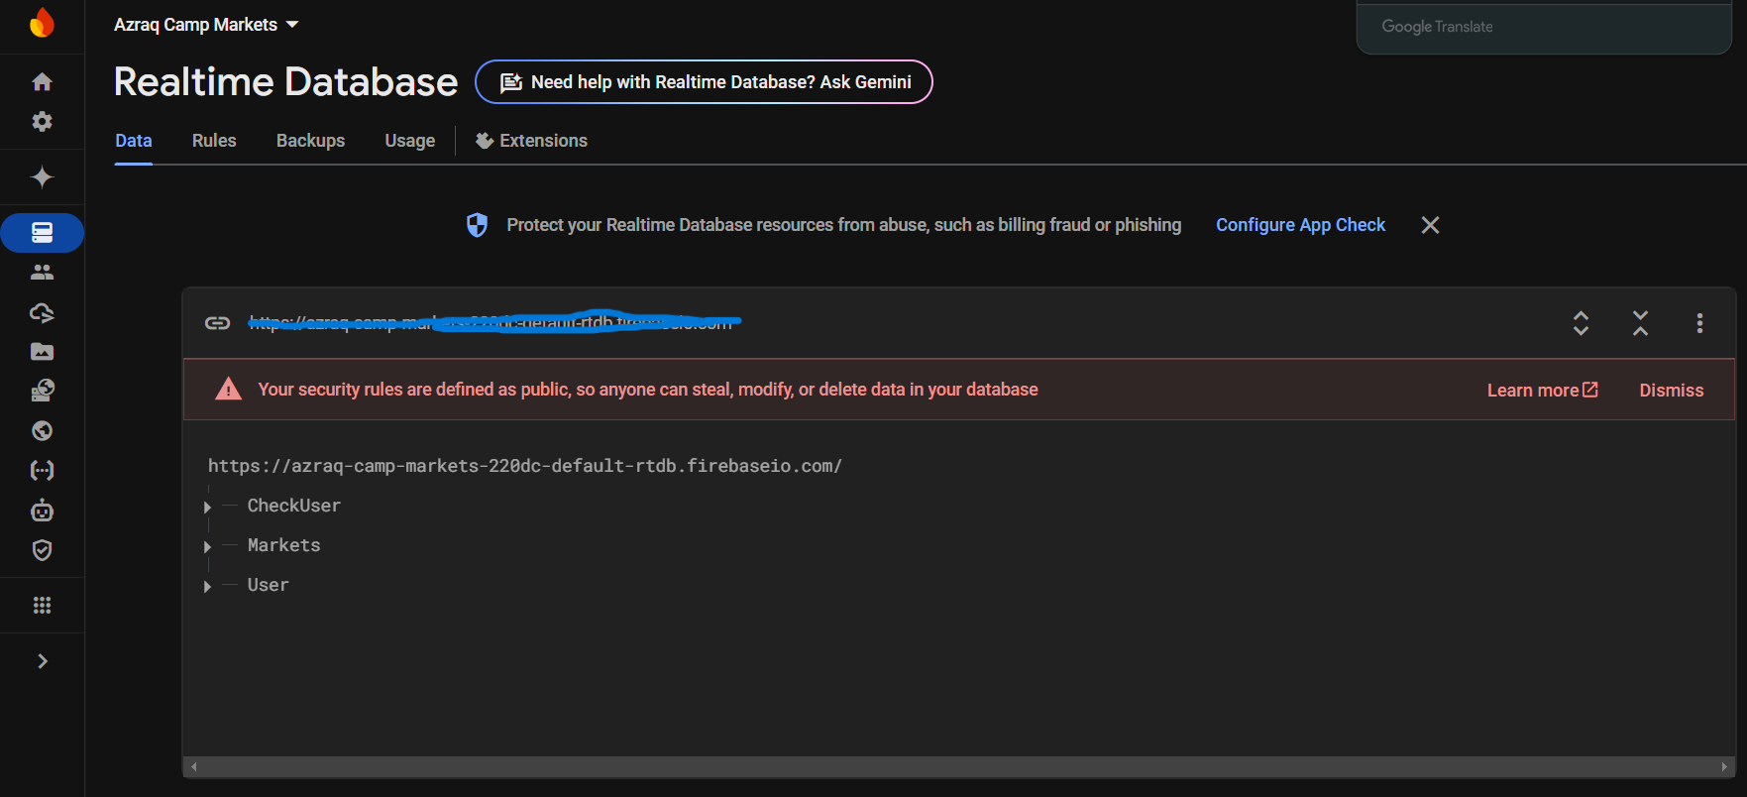
Task: Click the horizontal scrollbar in data panel
Action: click(x=957, y=766)
